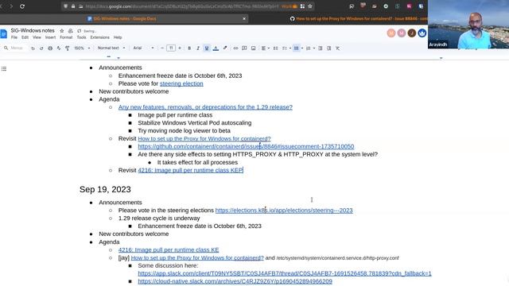This screenshot has width=509, height=286.
Task: Click the Sep 19, 2023 heading
Action: (105, 189)
